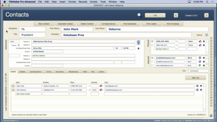The height and width of the screenshot is (122, 217).
Task: Delete the jmo@filemakerpros.com internet entry
Action: tap(204, 62)
